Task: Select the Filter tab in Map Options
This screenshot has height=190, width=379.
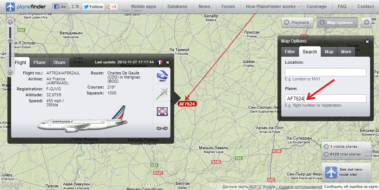Action: (290, 52)
